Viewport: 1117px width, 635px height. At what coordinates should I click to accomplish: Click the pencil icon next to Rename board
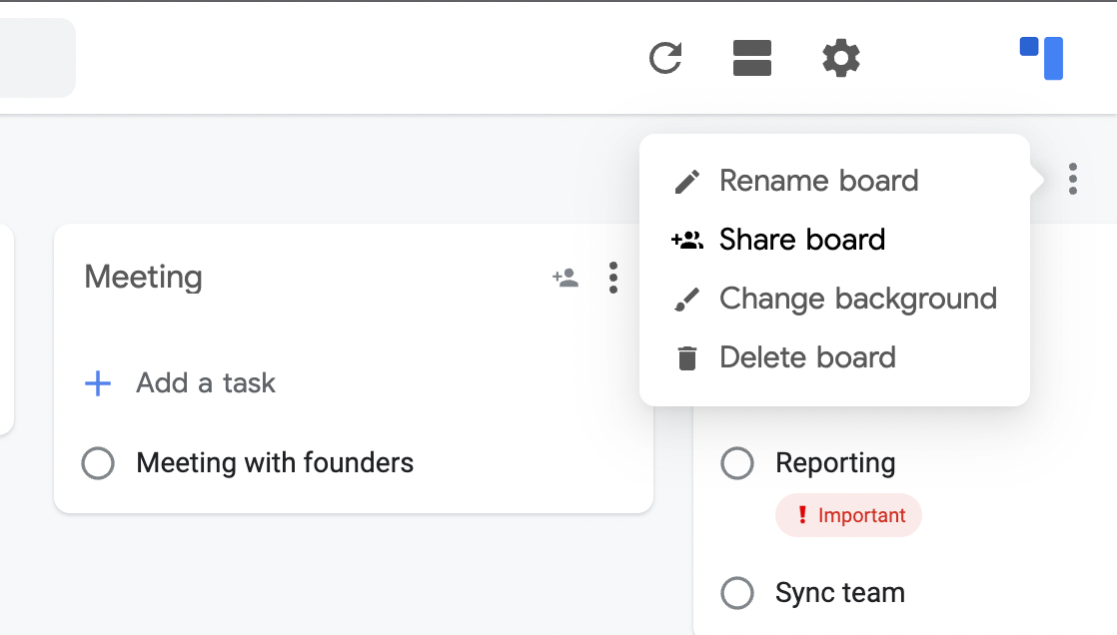pyautogui.click(x=686, y=181)
